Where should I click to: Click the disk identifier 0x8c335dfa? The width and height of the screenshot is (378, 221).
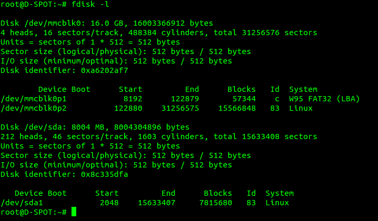(105, 174)
